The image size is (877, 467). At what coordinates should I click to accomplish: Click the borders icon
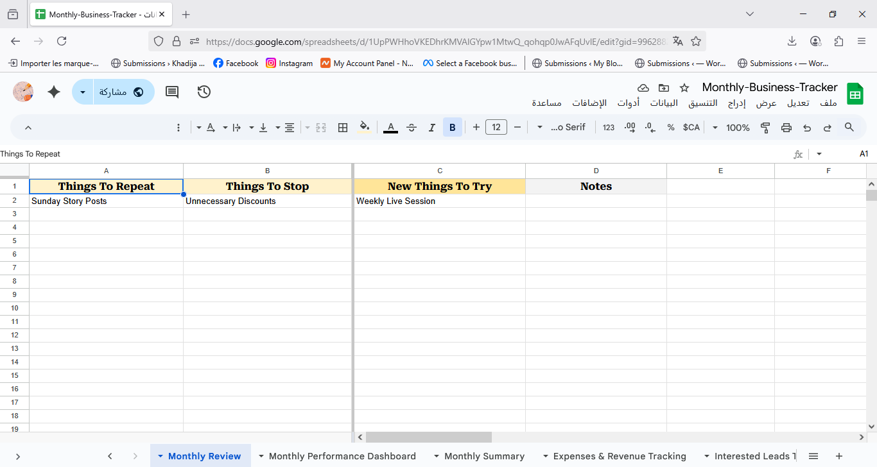click(343, 128)
